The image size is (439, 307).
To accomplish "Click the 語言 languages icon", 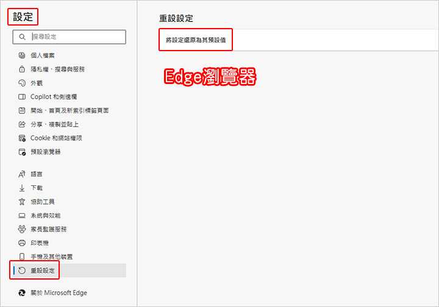I will (22, 174).
